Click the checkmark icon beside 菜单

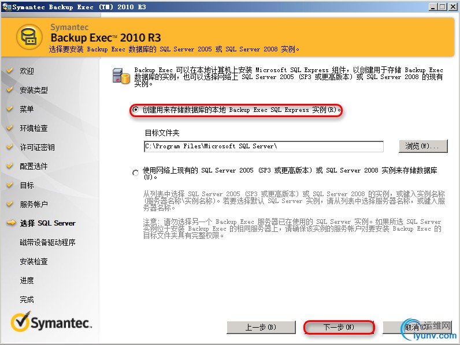(10, 108)
